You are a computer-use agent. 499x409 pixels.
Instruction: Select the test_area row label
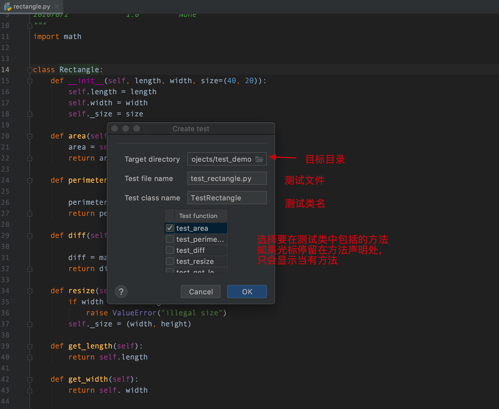[192, 228]
